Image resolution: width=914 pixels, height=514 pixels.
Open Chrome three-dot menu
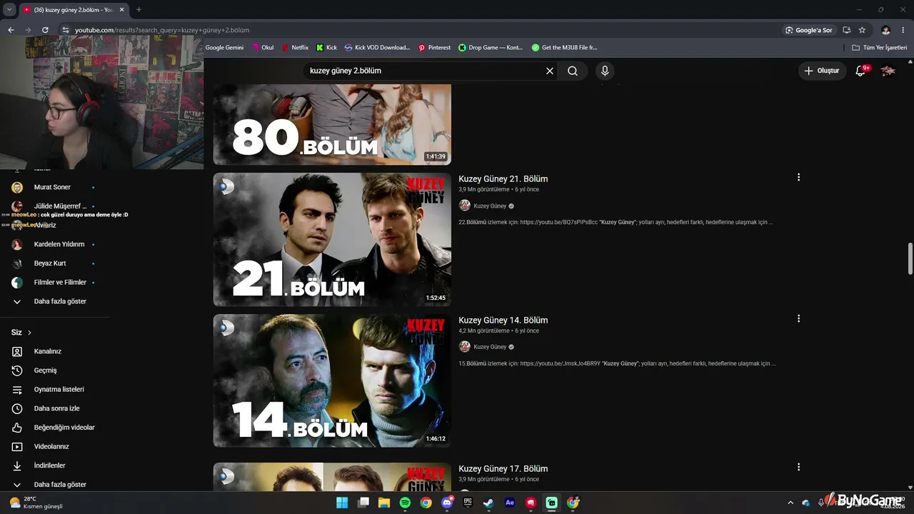pos(903,30)
